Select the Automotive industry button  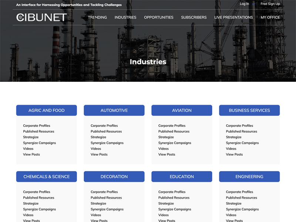point(114,110)
